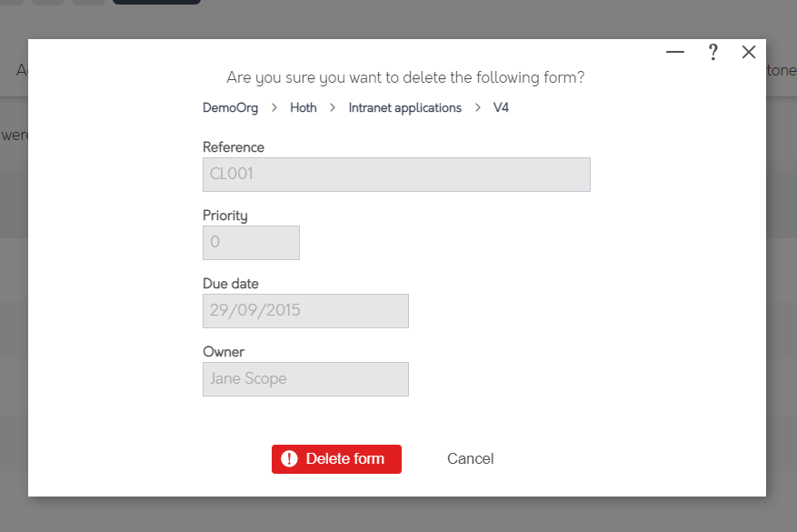Screen dimensions: 797x532
Task: Navigate to Hoth via the breadcrumb
Action: [x=303, y=107]
